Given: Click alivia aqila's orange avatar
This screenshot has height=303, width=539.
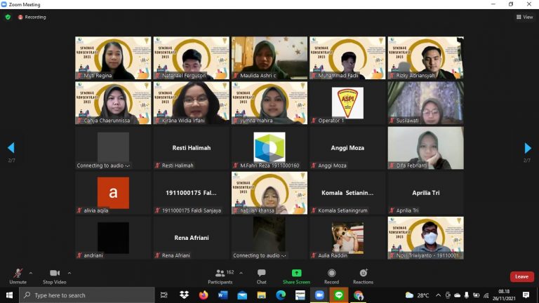Looking at the screenshot, I should [x=113, y=193].
